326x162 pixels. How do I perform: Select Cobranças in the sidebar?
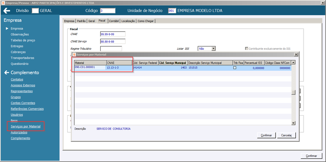(18, 52)
